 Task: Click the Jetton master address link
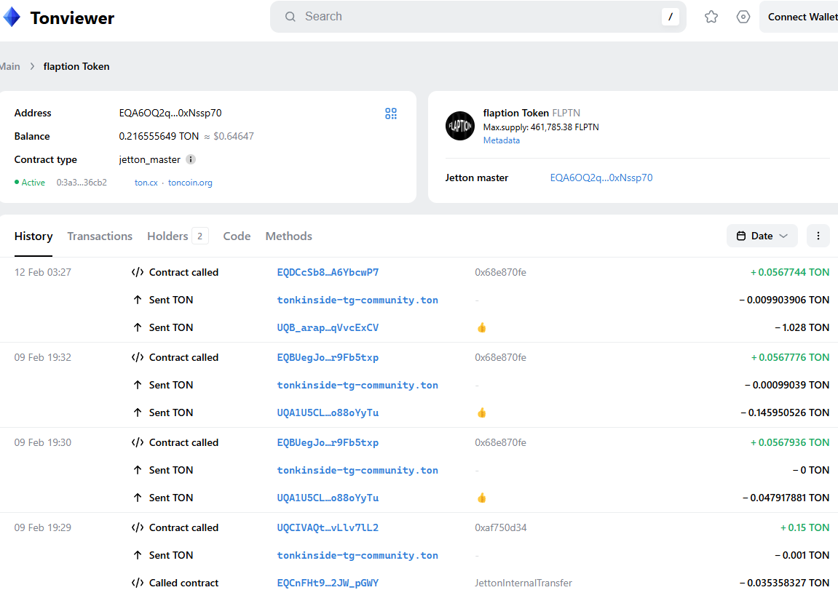tap(601, 178)
